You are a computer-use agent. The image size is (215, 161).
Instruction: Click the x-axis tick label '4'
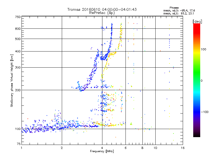click(x=102, y=148)
